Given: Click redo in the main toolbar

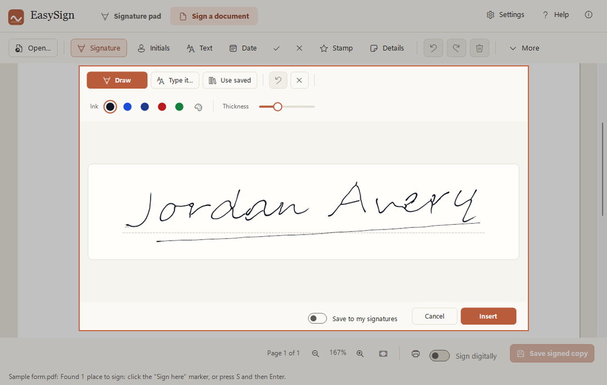Looking at the screenshot, I should pos(456,48).
